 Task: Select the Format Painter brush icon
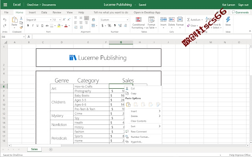coord(21,27)
